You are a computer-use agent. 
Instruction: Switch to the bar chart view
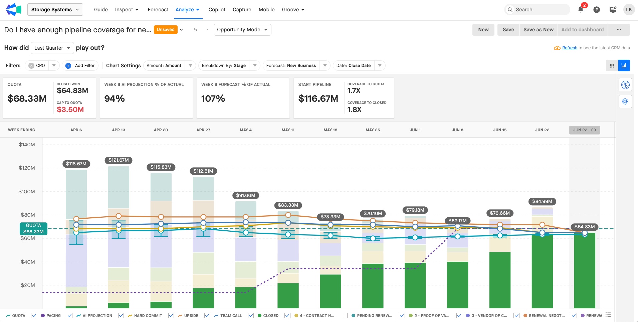pos(624,66)
